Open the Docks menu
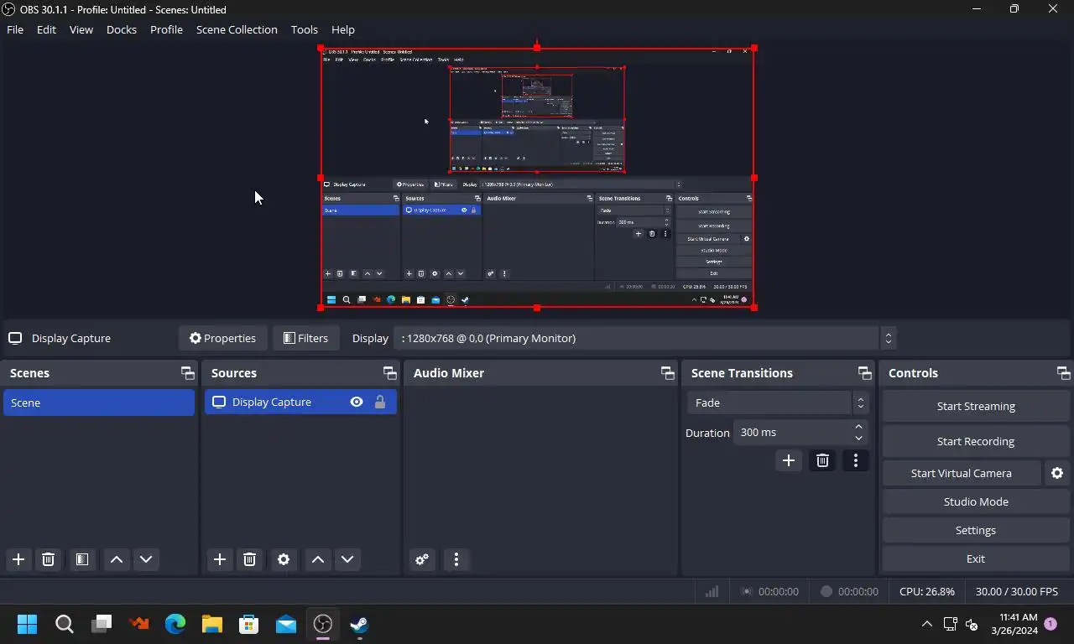1074x644 pixels. (x=122, y=29)
